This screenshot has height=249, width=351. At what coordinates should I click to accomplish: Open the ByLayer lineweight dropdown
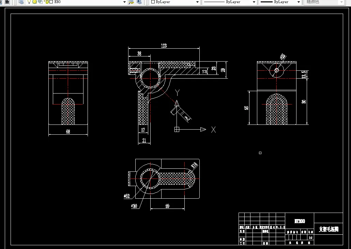(299, 2)
